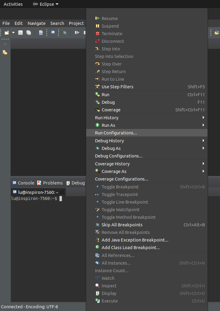
Task: Open the Edit menu
Action: pyautogui.click(x=19, y=23)
